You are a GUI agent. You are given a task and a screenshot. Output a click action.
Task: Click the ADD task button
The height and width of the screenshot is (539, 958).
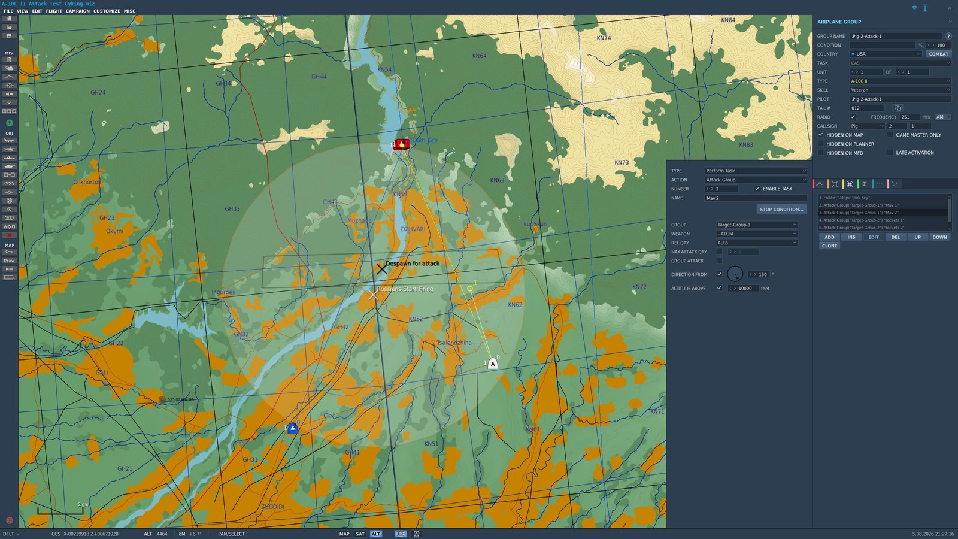[x=829, y=237]
